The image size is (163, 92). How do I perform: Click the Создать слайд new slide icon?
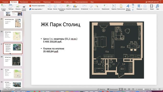pyautogui.click(x=3, y=6)
